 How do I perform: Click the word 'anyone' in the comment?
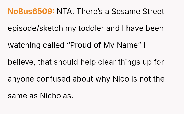(21, 79)
